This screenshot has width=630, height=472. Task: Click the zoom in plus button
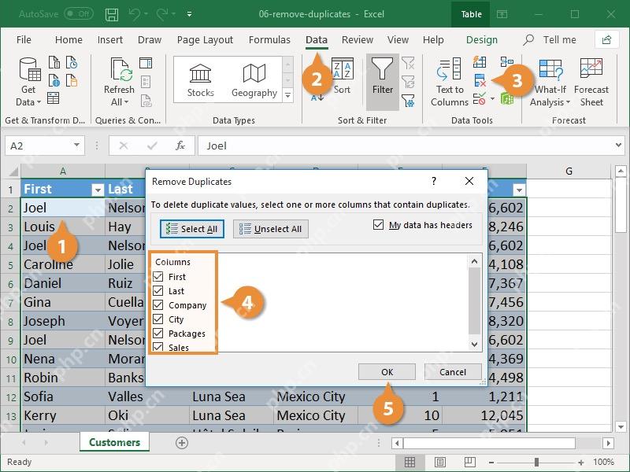(581, 463)
